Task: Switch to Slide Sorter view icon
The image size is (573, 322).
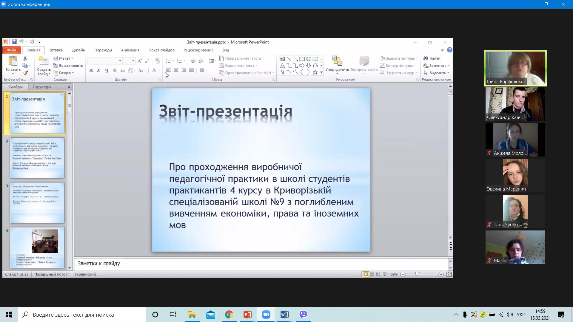Action: (x=372, y=274)
